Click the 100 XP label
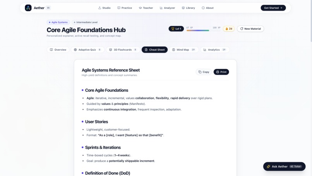This screenshot has height=176, width=312. [x=216, y=28]
